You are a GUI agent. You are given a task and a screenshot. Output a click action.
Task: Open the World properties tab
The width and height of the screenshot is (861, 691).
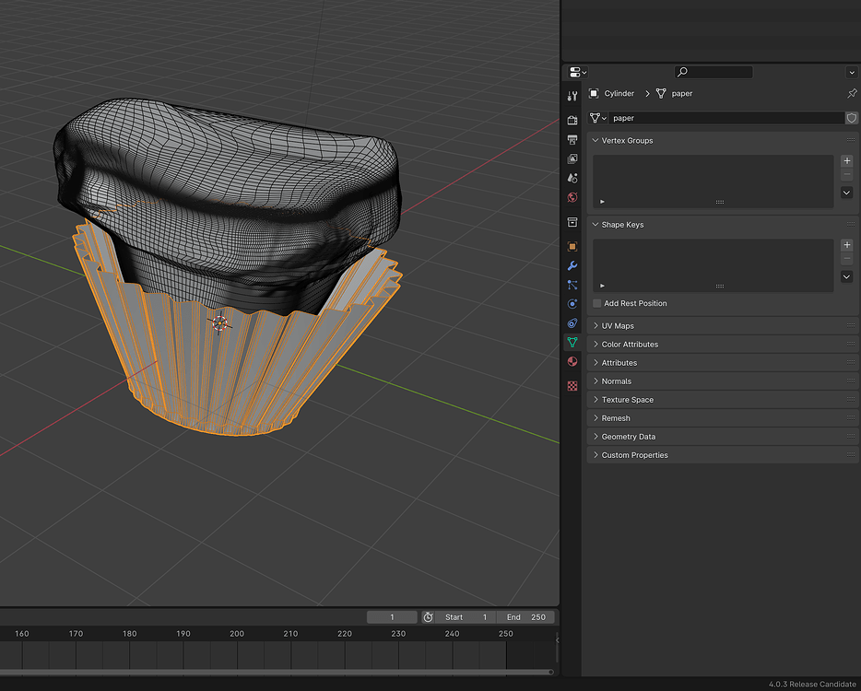pyautogui.click(x=572, y=197)
